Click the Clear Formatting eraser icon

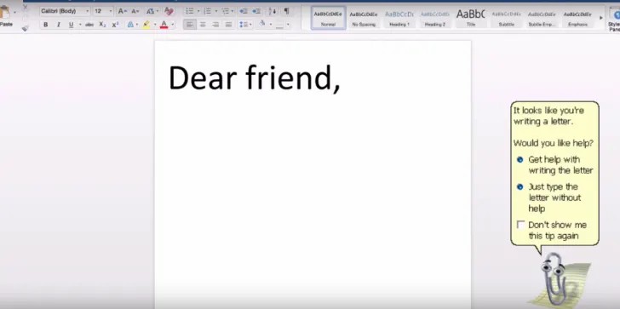click(x=169, y=11)
